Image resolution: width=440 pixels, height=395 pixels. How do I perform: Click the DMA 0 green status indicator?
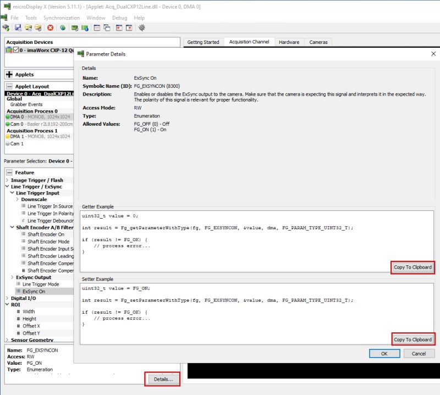8,117
